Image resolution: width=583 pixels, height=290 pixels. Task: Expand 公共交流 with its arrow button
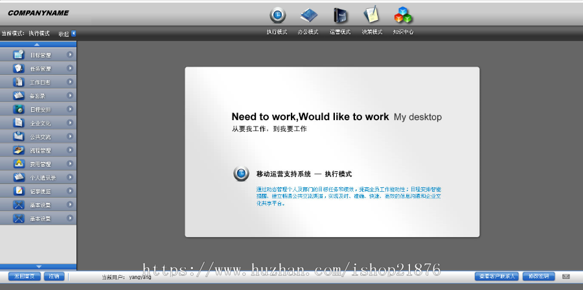coord(70,136)
